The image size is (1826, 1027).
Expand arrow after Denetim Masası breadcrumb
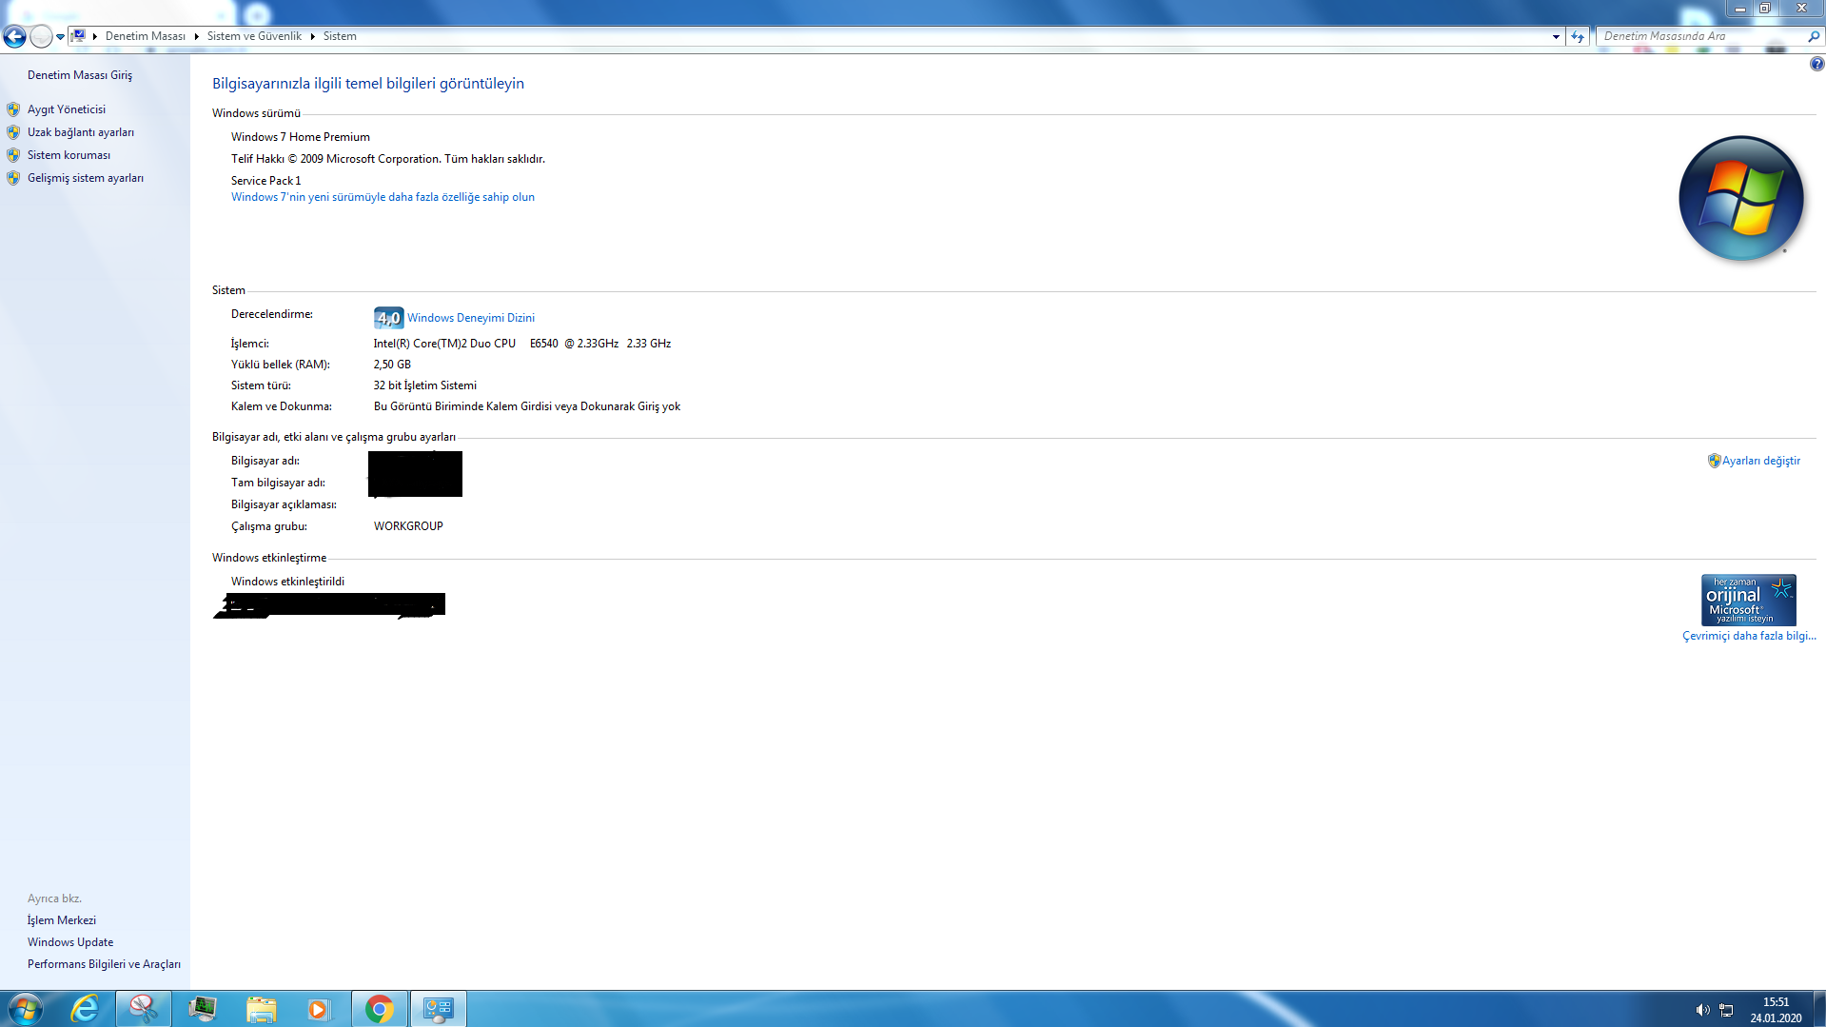pyautogui.click(x=196, y=36)
